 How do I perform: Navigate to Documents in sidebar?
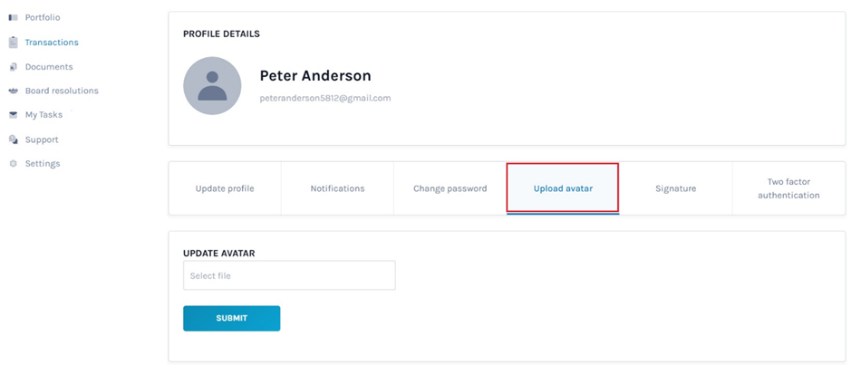click(x=49, y=67)
